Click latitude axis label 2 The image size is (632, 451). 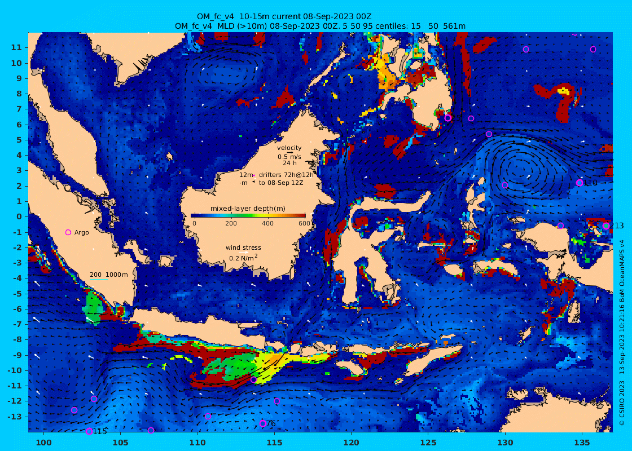point(19,186)
